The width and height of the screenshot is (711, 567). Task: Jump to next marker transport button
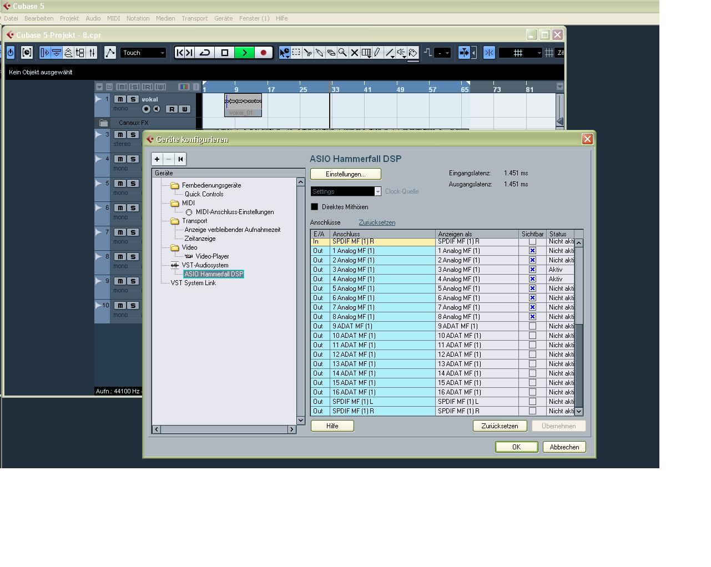189,53
